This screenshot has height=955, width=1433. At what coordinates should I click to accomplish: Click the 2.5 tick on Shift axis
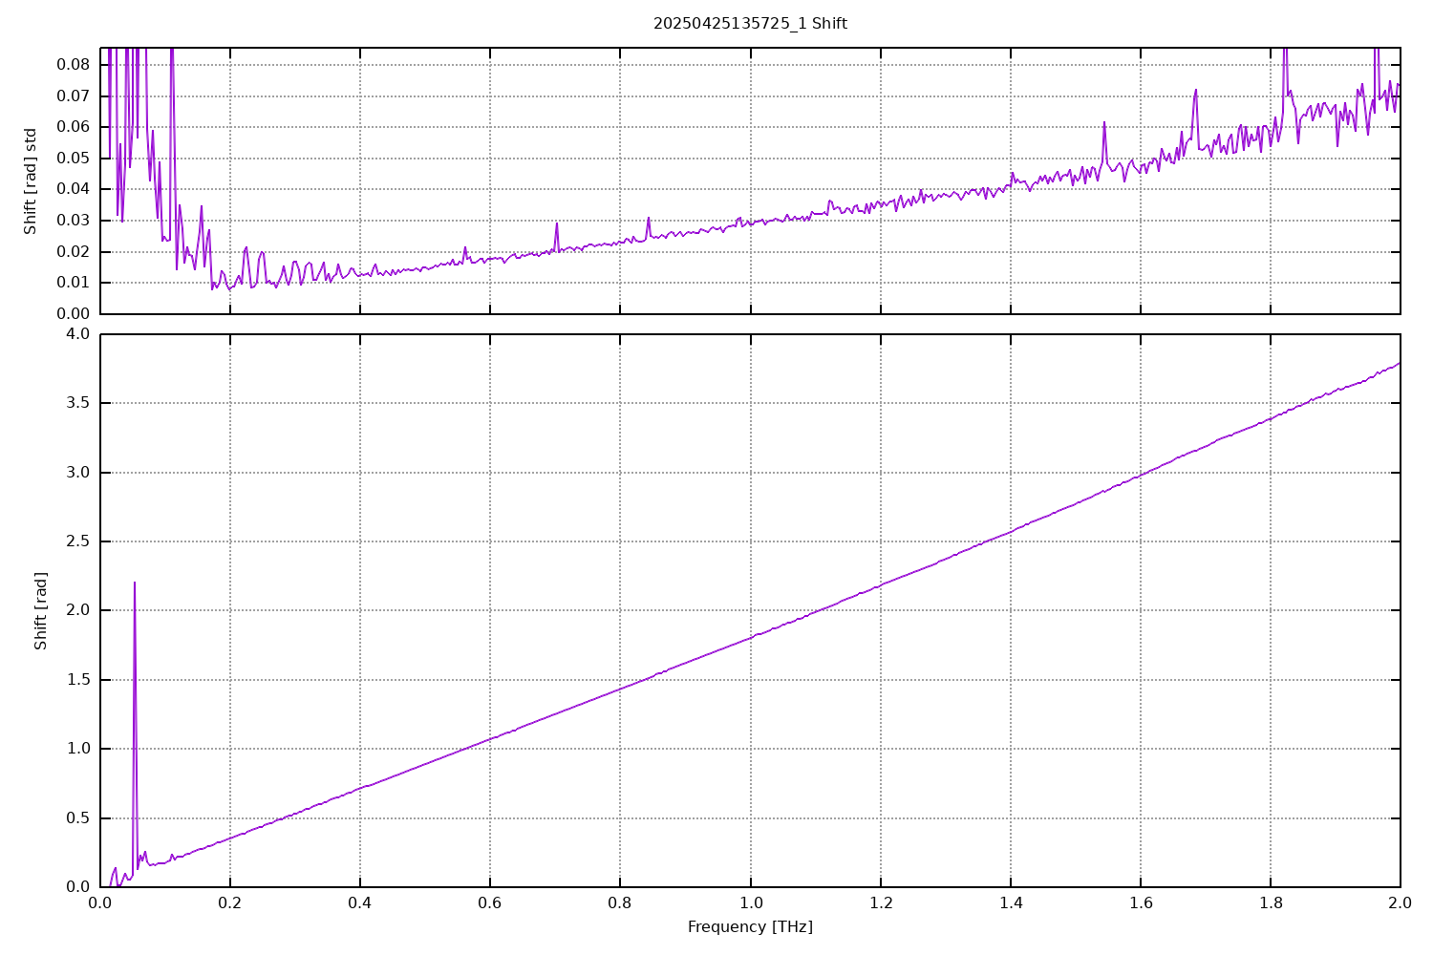click(x=78, y=541)
